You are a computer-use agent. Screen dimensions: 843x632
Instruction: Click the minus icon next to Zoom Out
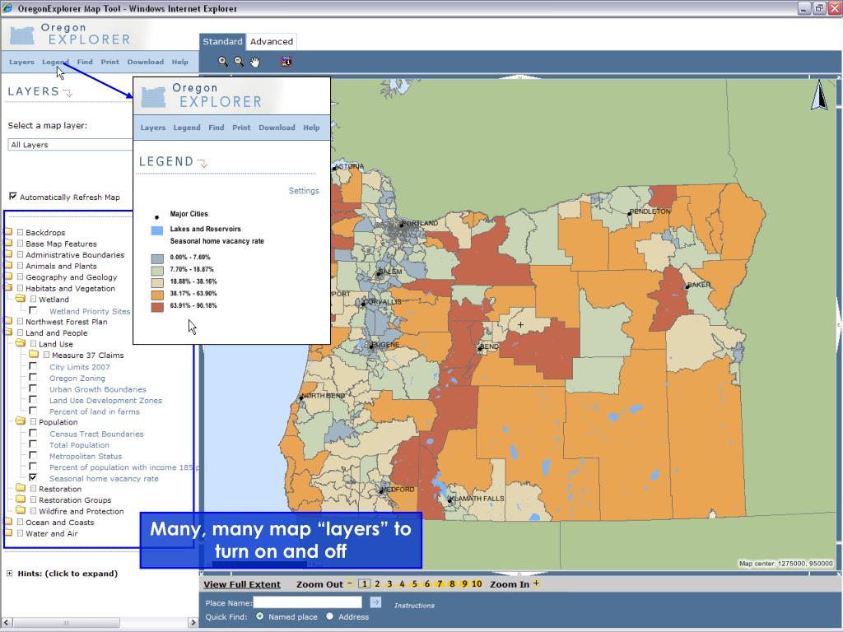(x=349, y=583)
